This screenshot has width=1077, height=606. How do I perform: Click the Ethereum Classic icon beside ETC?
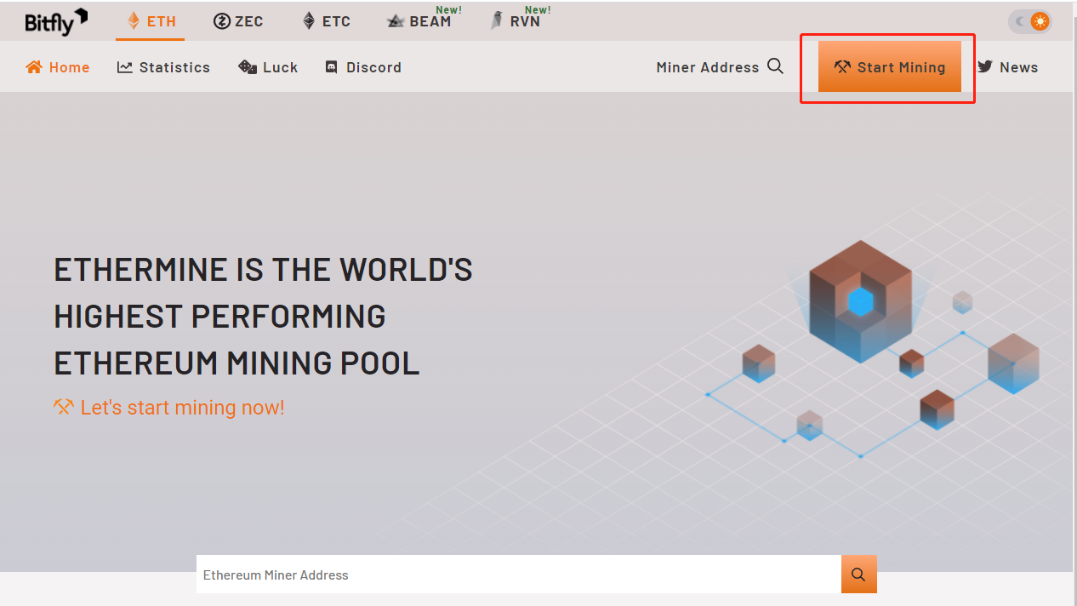(309, 21)
